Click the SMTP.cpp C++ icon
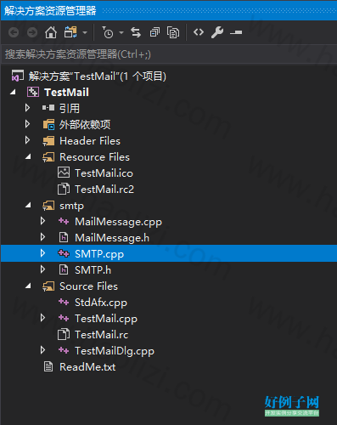Screen dimensions: 337x425 pyautogui.click(x=64, y=253)
